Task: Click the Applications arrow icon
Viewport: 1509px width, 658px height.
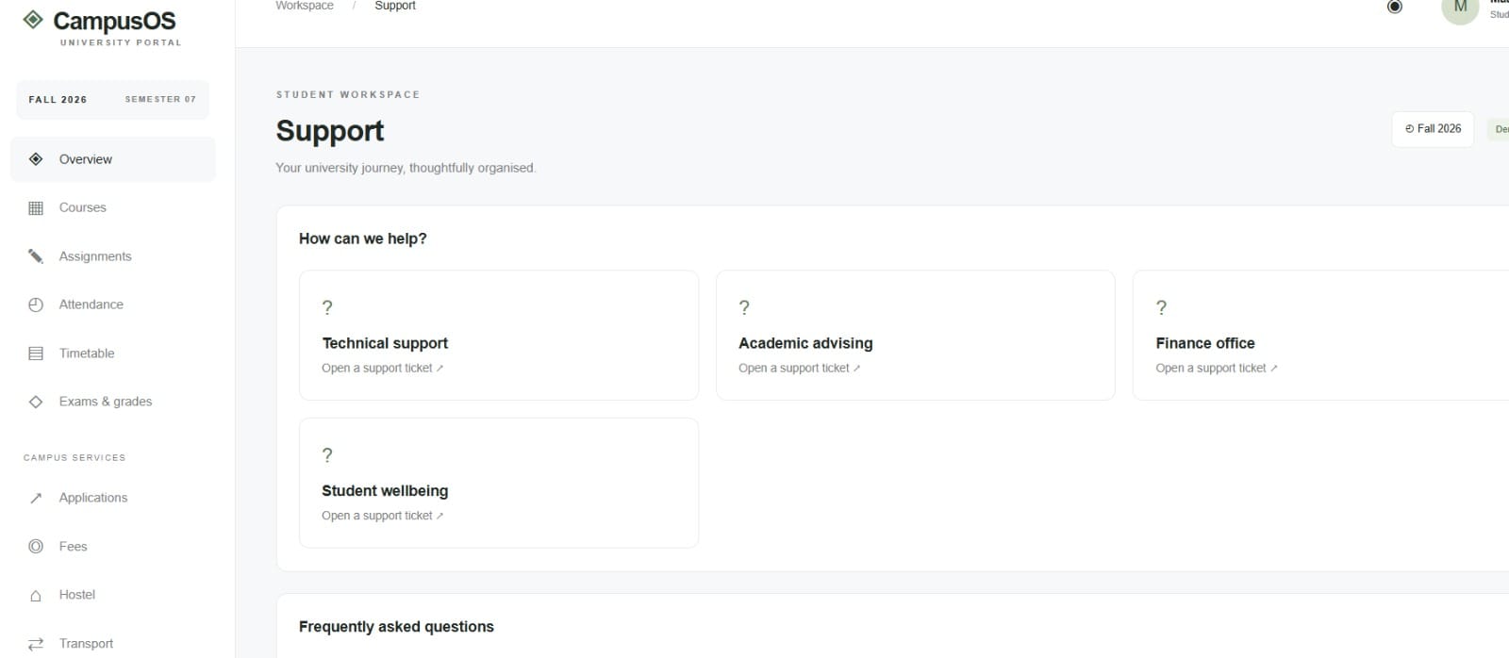Action: pyautogui.click(x=36, y=498)
